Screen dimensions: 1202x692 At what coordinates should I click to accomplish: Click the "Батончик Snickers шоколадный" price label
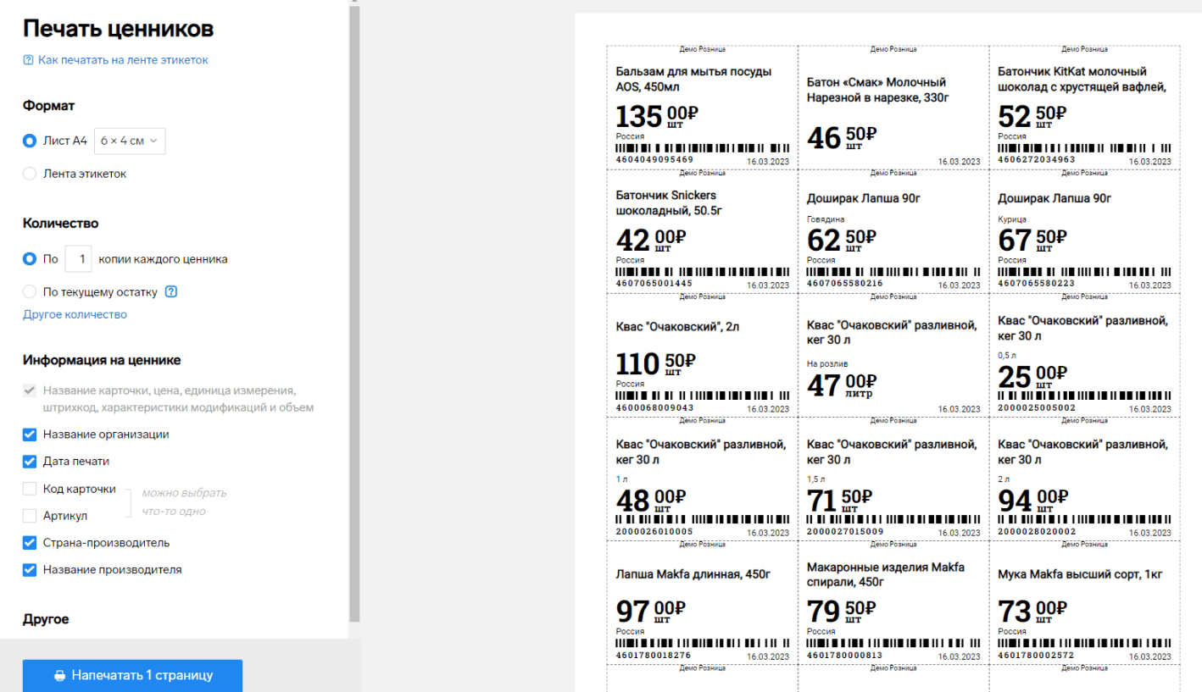coord(703,230)
